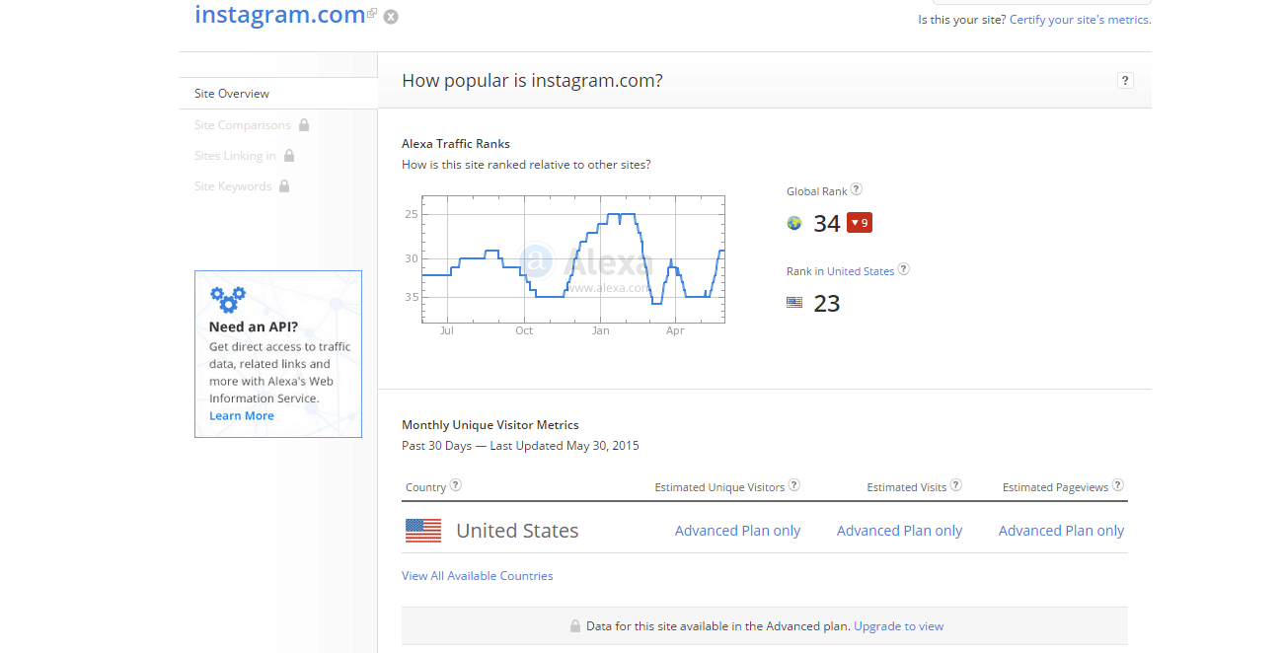Click Advanced Plan only under Unique Visitors
1281x653 pixels.
[737, 531]
